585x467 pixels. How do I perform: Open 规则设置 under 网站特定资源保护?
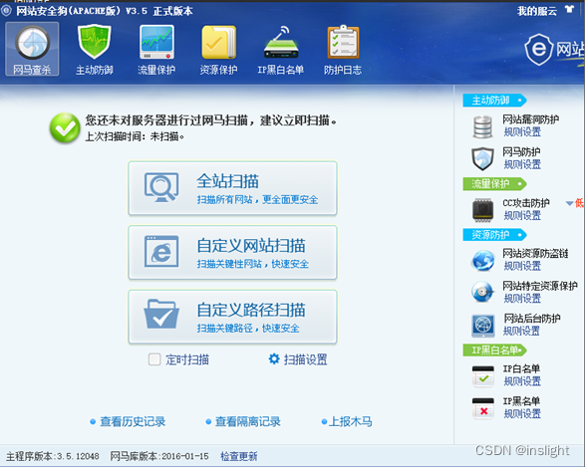pyautogui.click(x=522, y=298)
